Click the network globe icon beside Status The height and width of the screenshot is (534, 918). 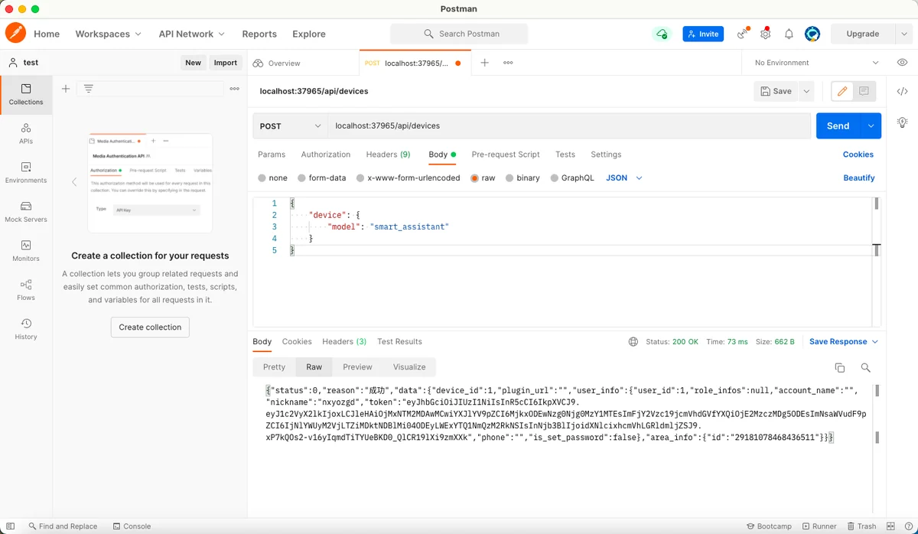click(x=633, y=342)
